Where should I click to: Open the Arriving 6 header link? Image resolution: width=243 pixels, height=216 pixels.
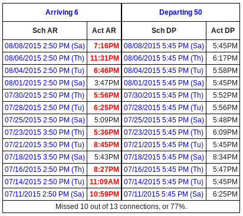(x=62, y=12)
